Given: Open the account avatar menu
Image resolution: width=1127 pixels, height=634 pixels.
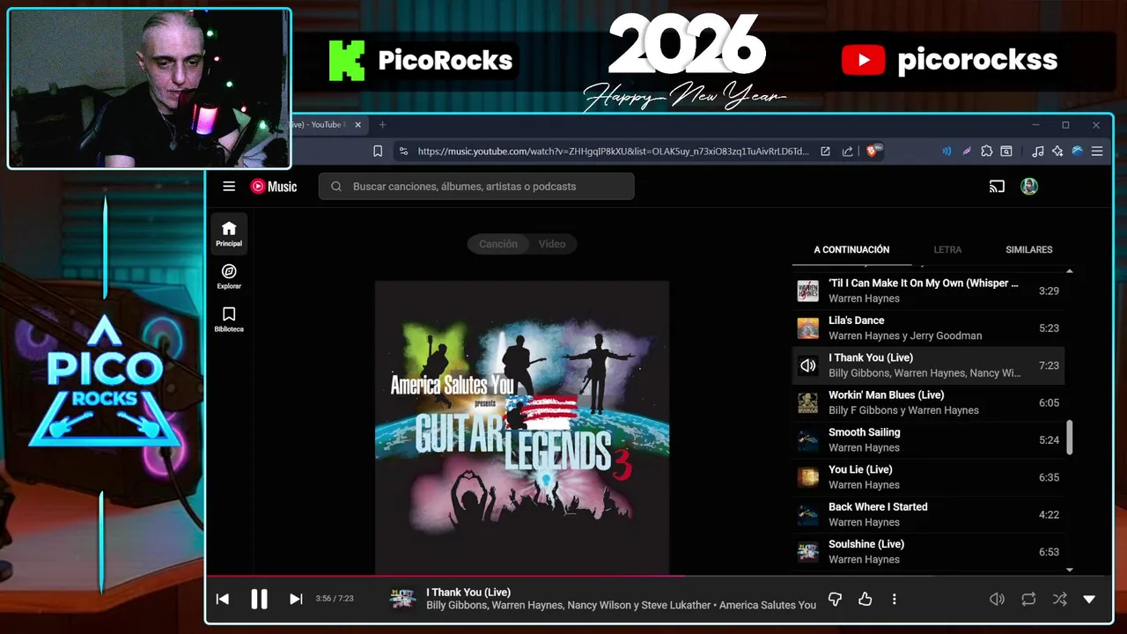Looking at the screenshot, I should pos(1029,187).
